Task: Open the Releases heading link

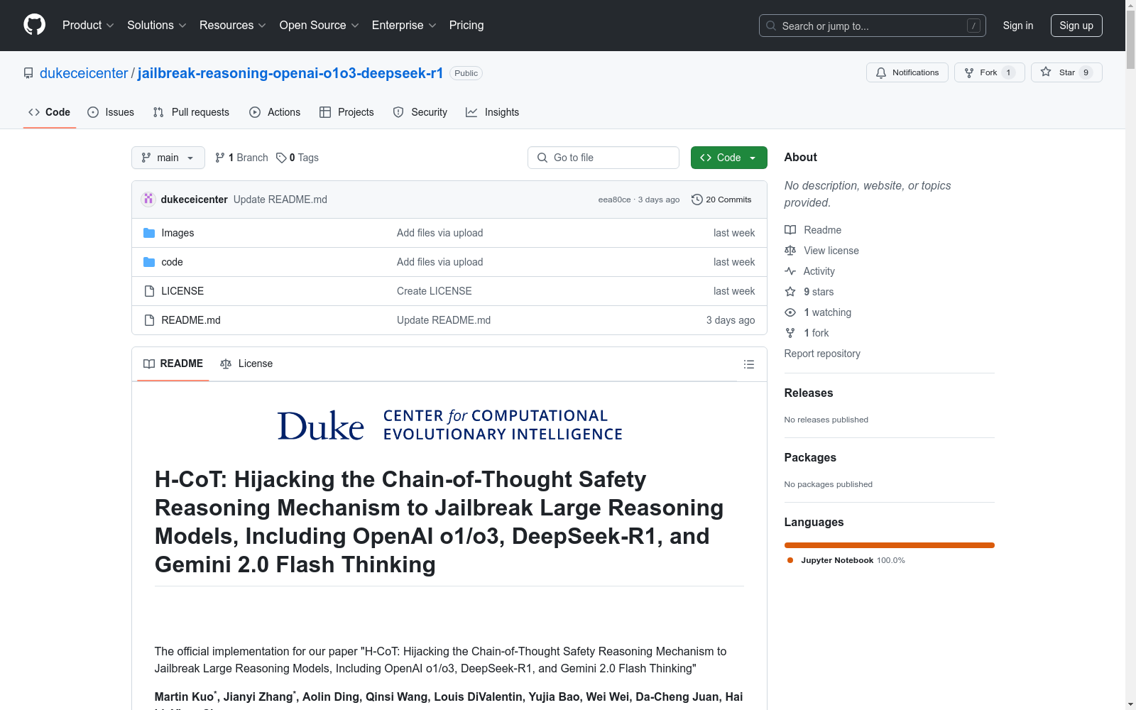Action: point(809,393)
